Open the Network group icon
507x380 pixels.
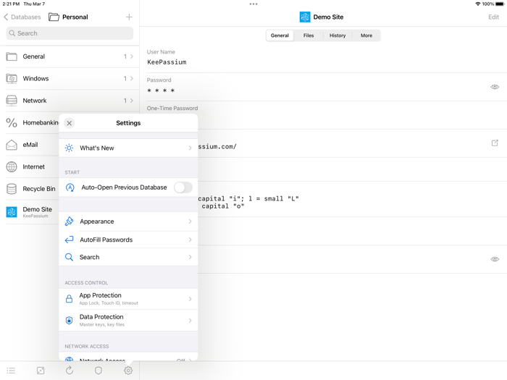coord(12,101)
